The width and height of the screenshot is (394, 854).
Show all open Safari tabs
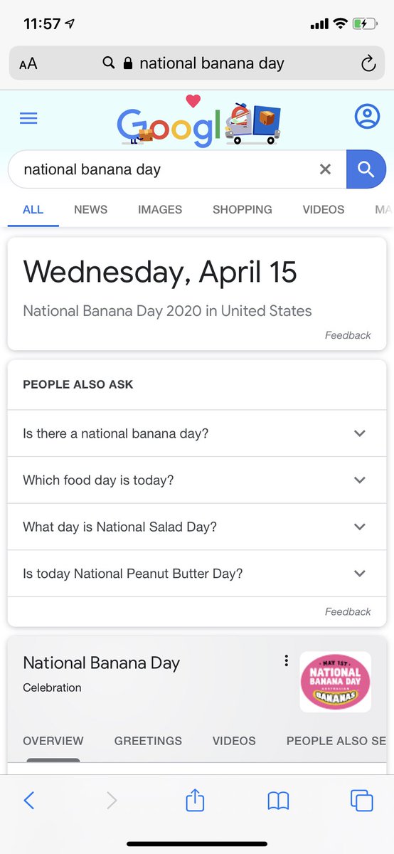(x=362, y=801)
